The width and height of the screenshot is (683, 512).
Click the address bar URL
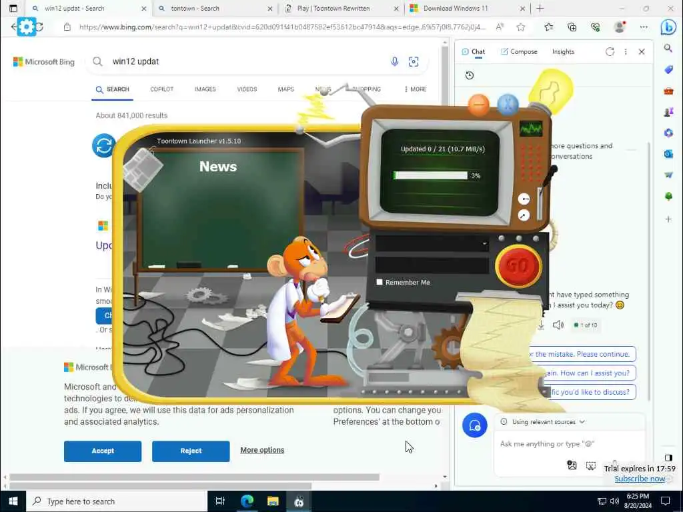(x=282, y=27)
